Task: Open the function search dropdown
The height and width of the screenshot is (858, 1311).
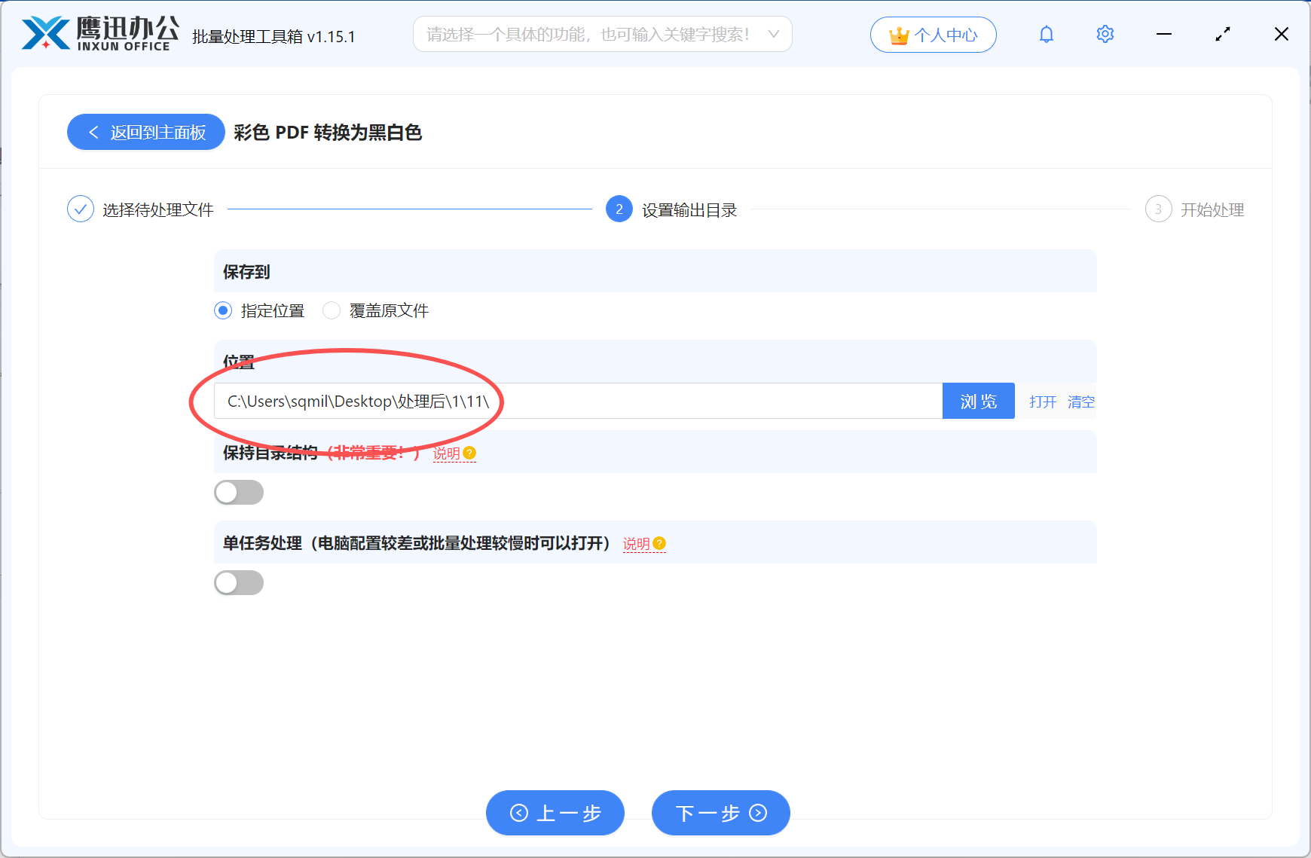Action: pyautogui.click(x=603, y=35)
